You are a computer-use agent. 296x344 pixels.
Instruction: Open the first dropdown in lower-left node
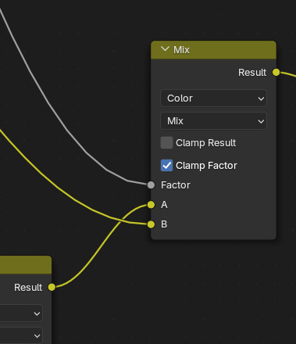21,314
